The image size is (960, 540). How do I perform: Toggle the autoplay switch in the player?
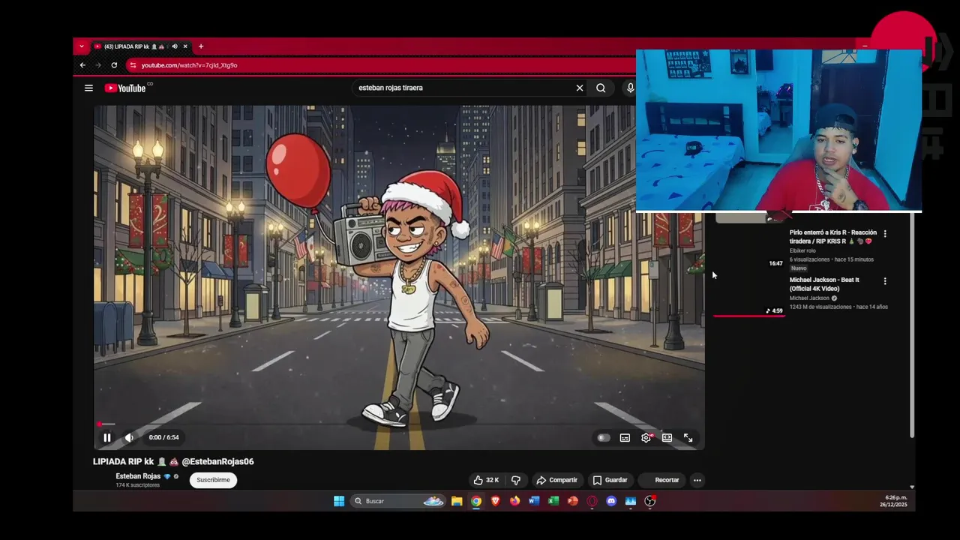click(x=603, y=438)
